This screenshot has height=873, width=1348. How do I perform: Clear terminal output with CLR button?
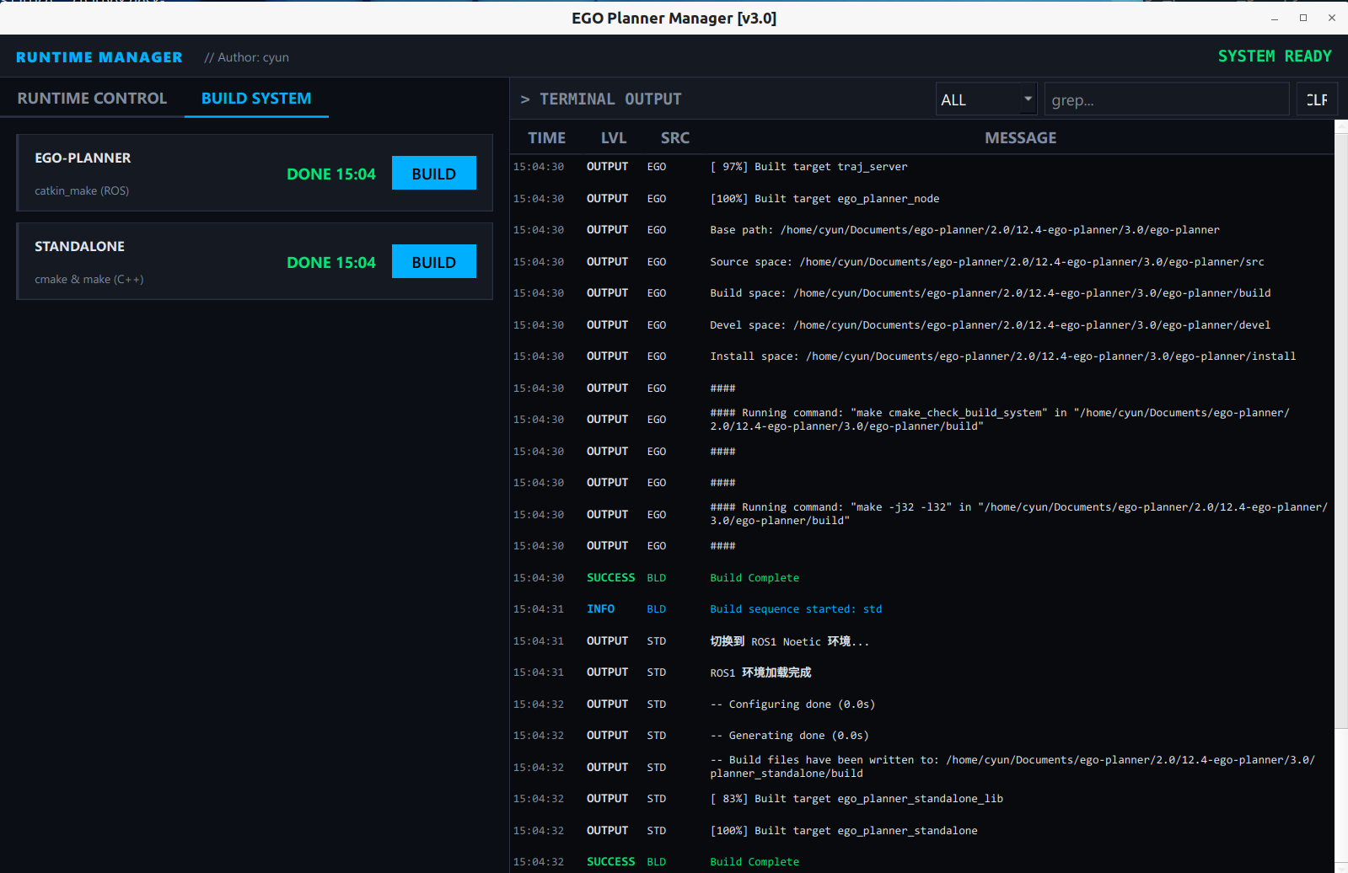1317,99
